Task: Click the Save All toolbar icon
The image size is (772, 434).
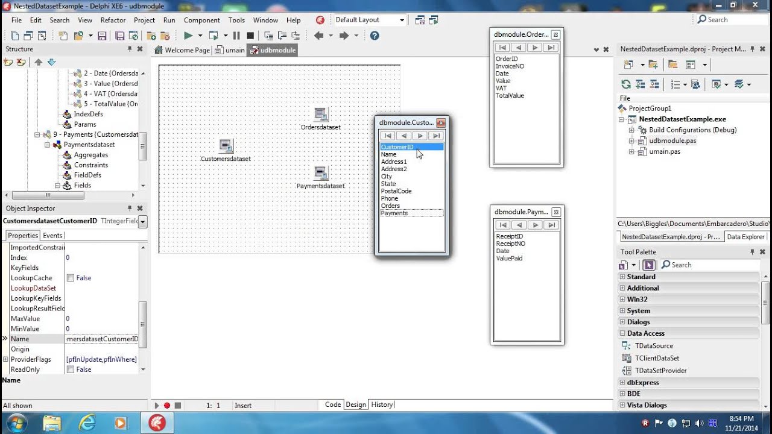Action: pos(119,36)
